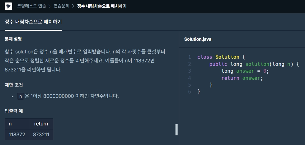Click the 제한 조건 heading

(14, 85)
